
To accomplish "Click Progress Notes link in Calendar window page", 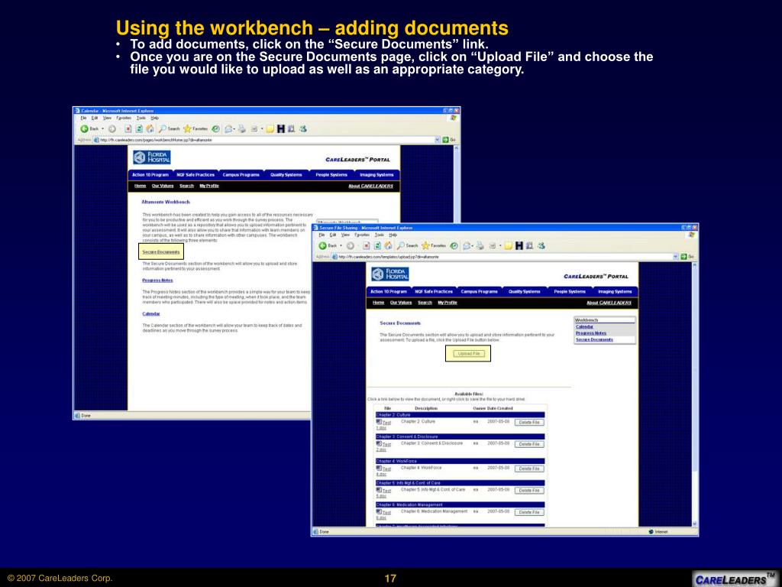I will [x=157, y=281].
